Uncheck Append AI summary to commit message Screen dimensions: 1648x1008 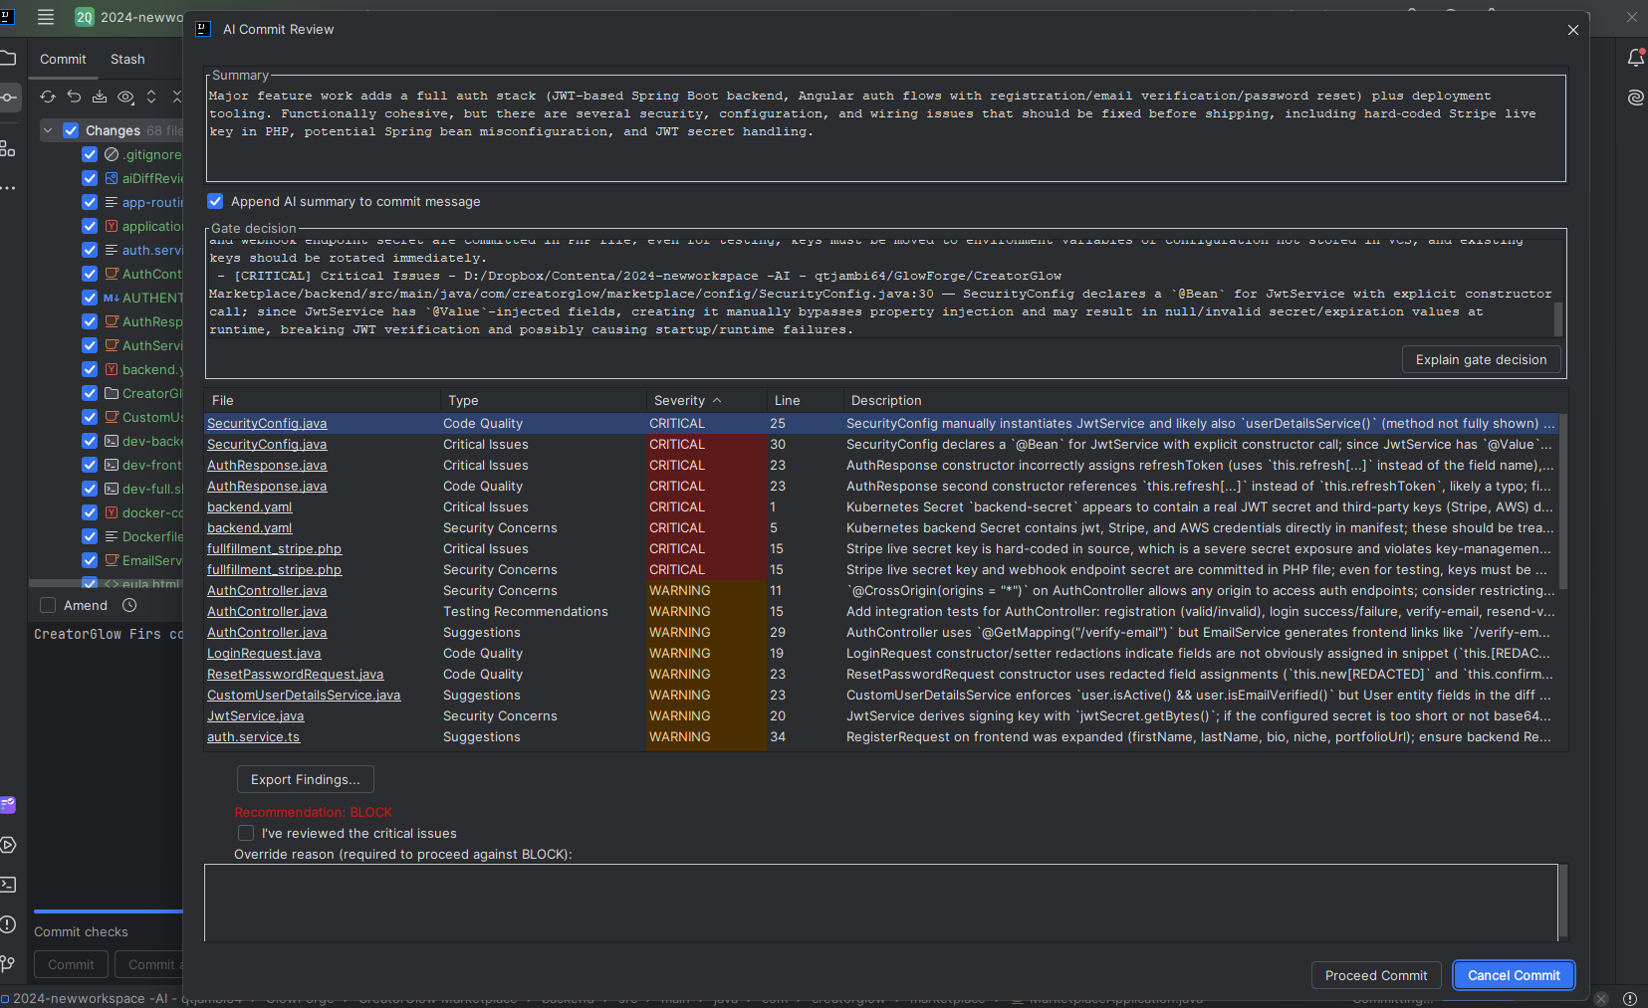click(215, 201)
